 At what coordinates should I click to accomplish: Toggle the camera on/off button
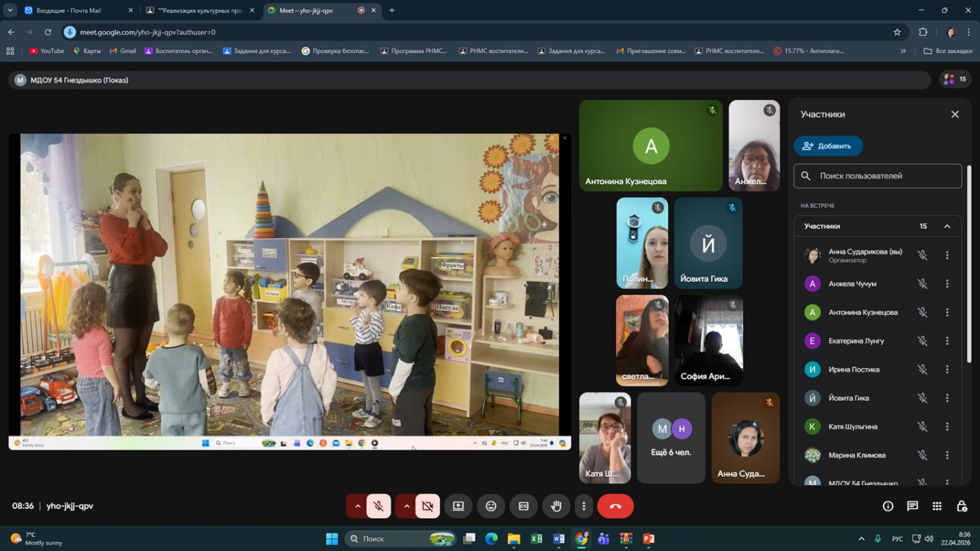[427, 506]
